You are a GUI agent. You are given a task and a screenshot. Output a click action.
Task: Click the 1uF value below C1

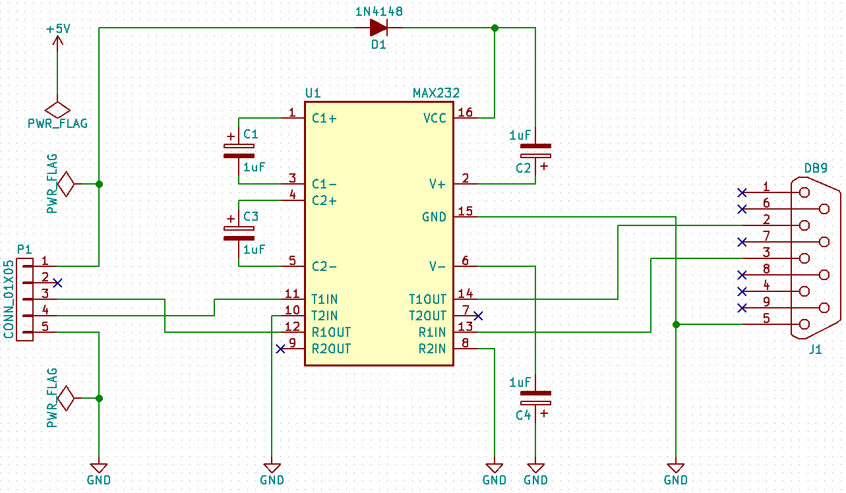tap(255, 167)
